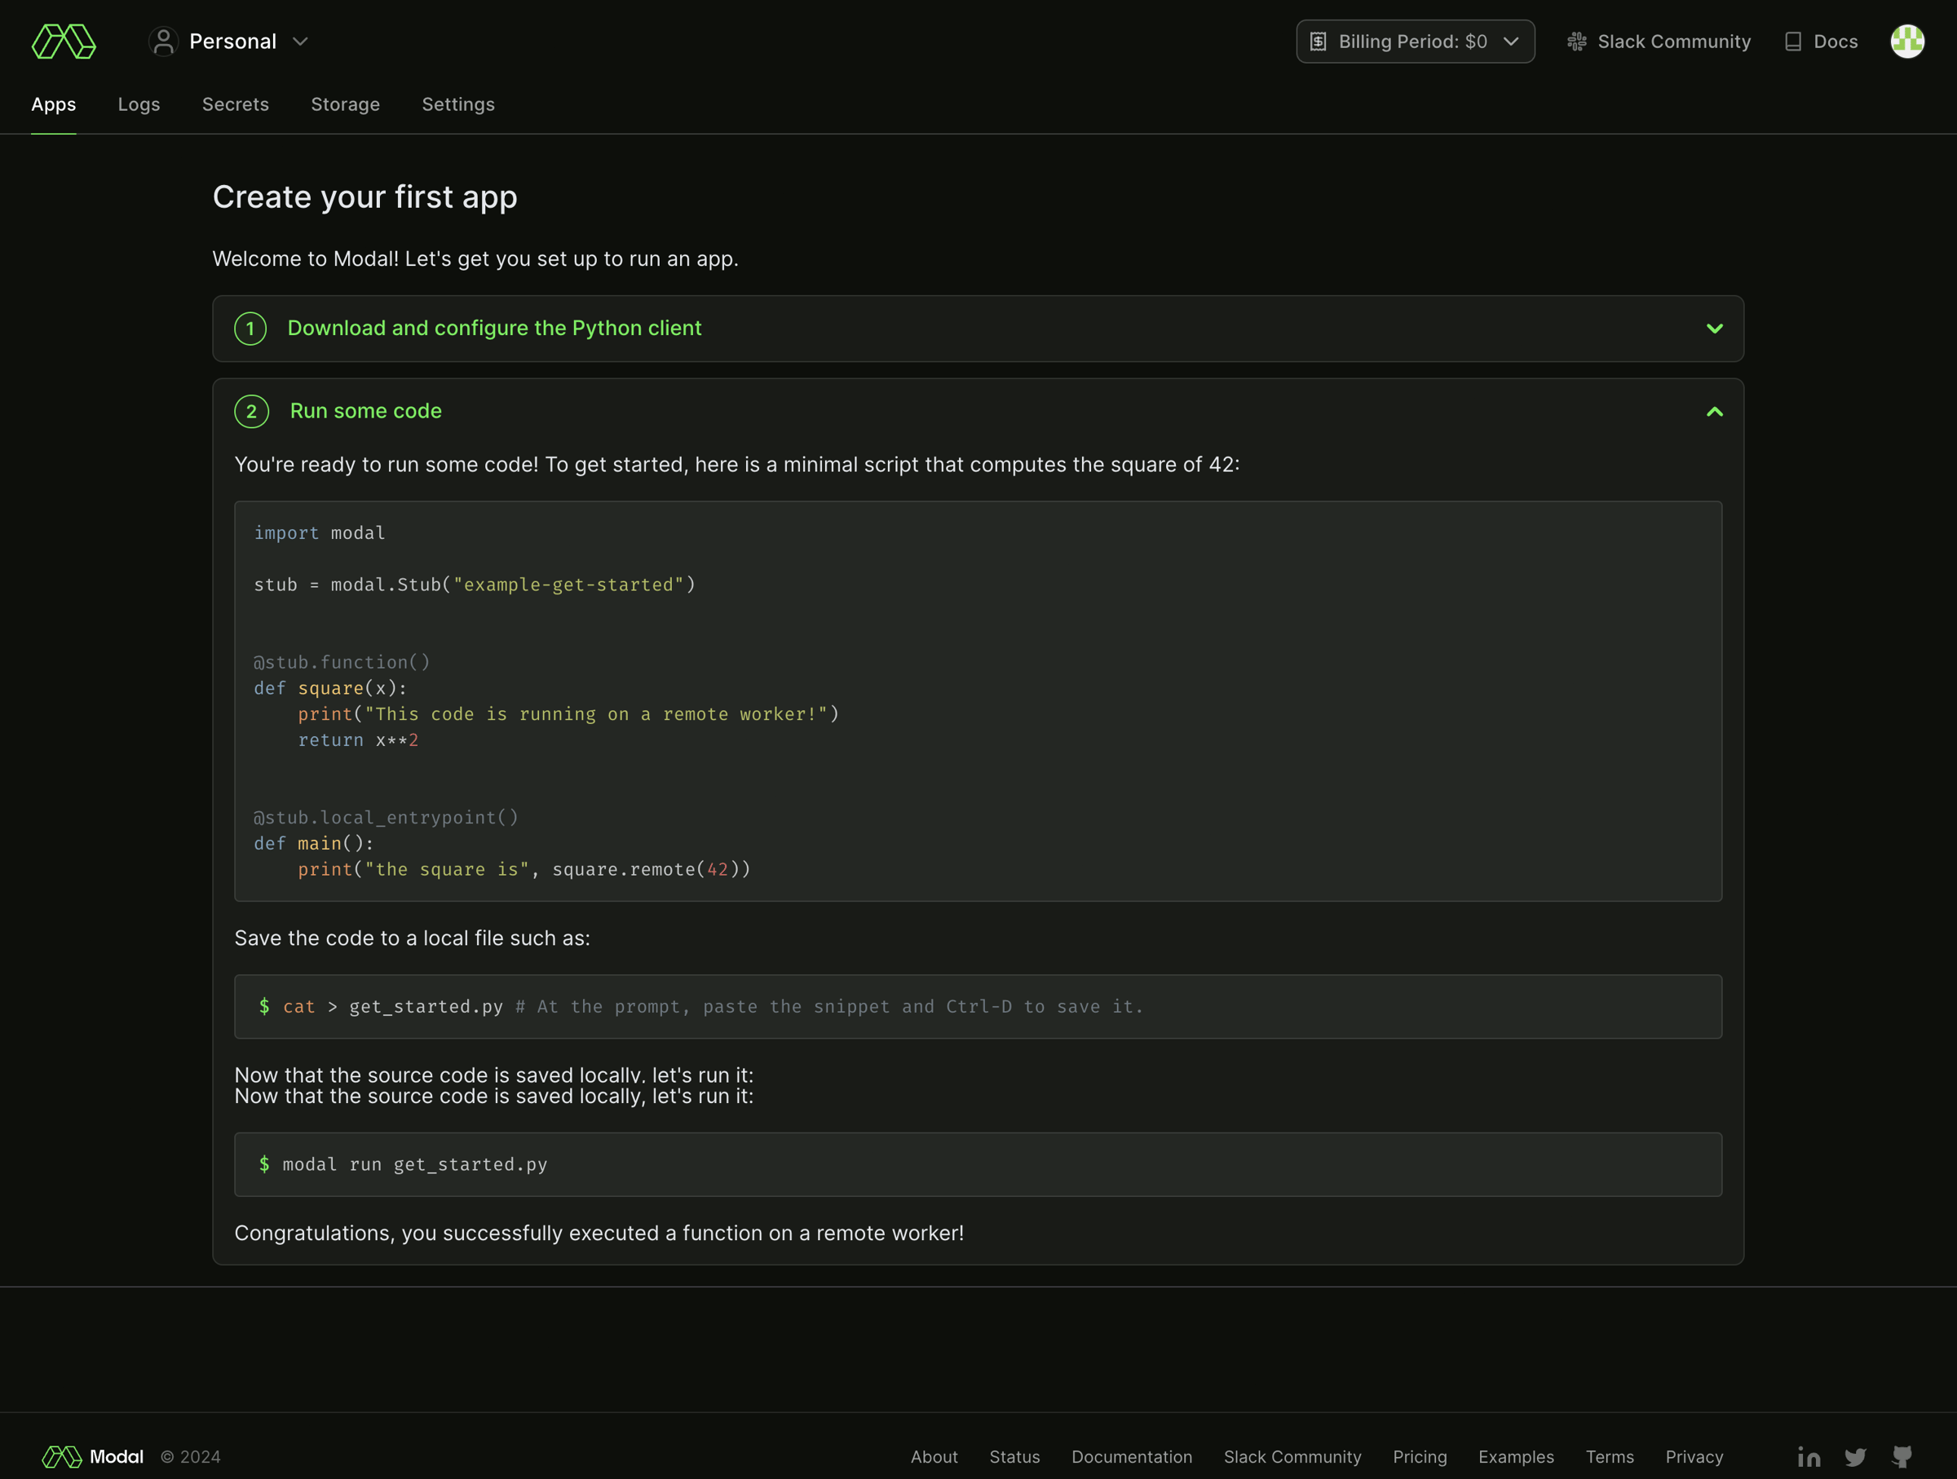This screenshot has width=1957, height=1479.
Task: Click the billing receipt icon
Action: point(1318,42)
